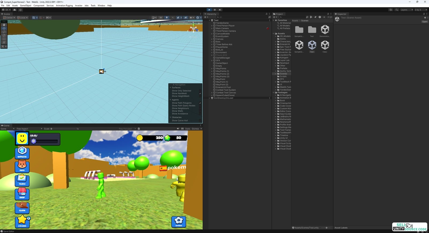The image size is (429, 233).
Task: Disable the Show NavMesh checkbox
Action: [200, 93]
